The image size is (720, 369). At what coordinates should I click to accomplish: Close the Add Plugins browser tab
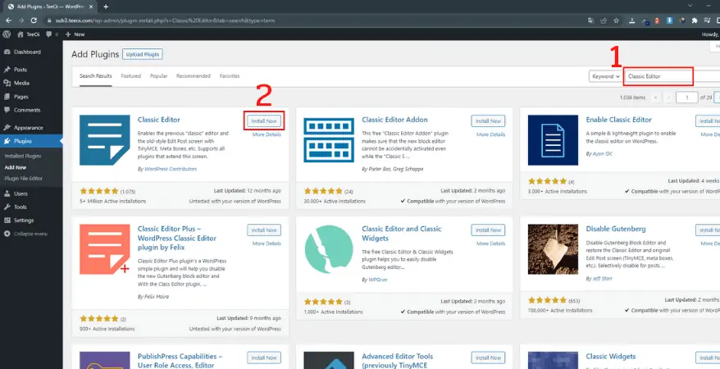pos(92,7)
